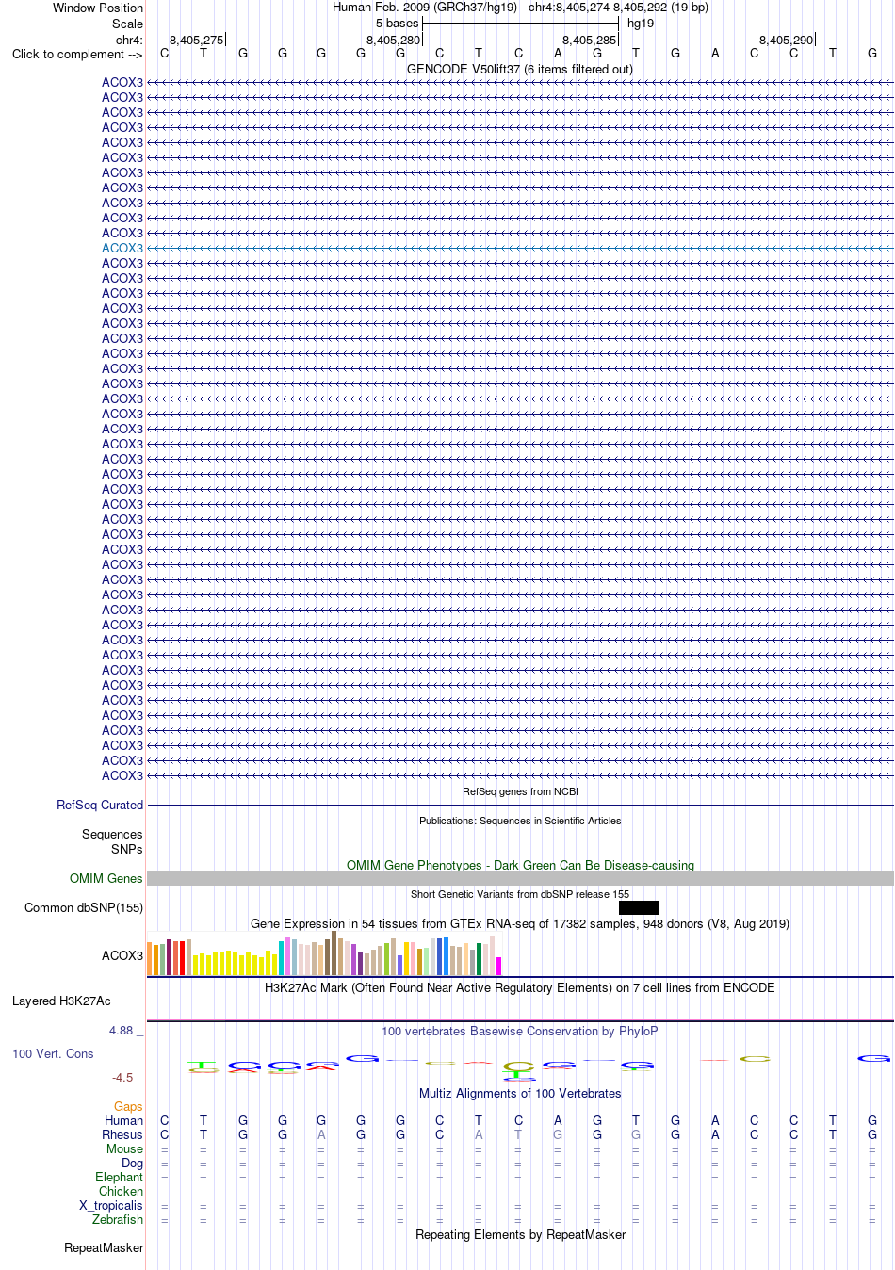Click the hg19 text beside the scale bar
Viewport: 895px width, 1270px height.
[x=641, y=23]
